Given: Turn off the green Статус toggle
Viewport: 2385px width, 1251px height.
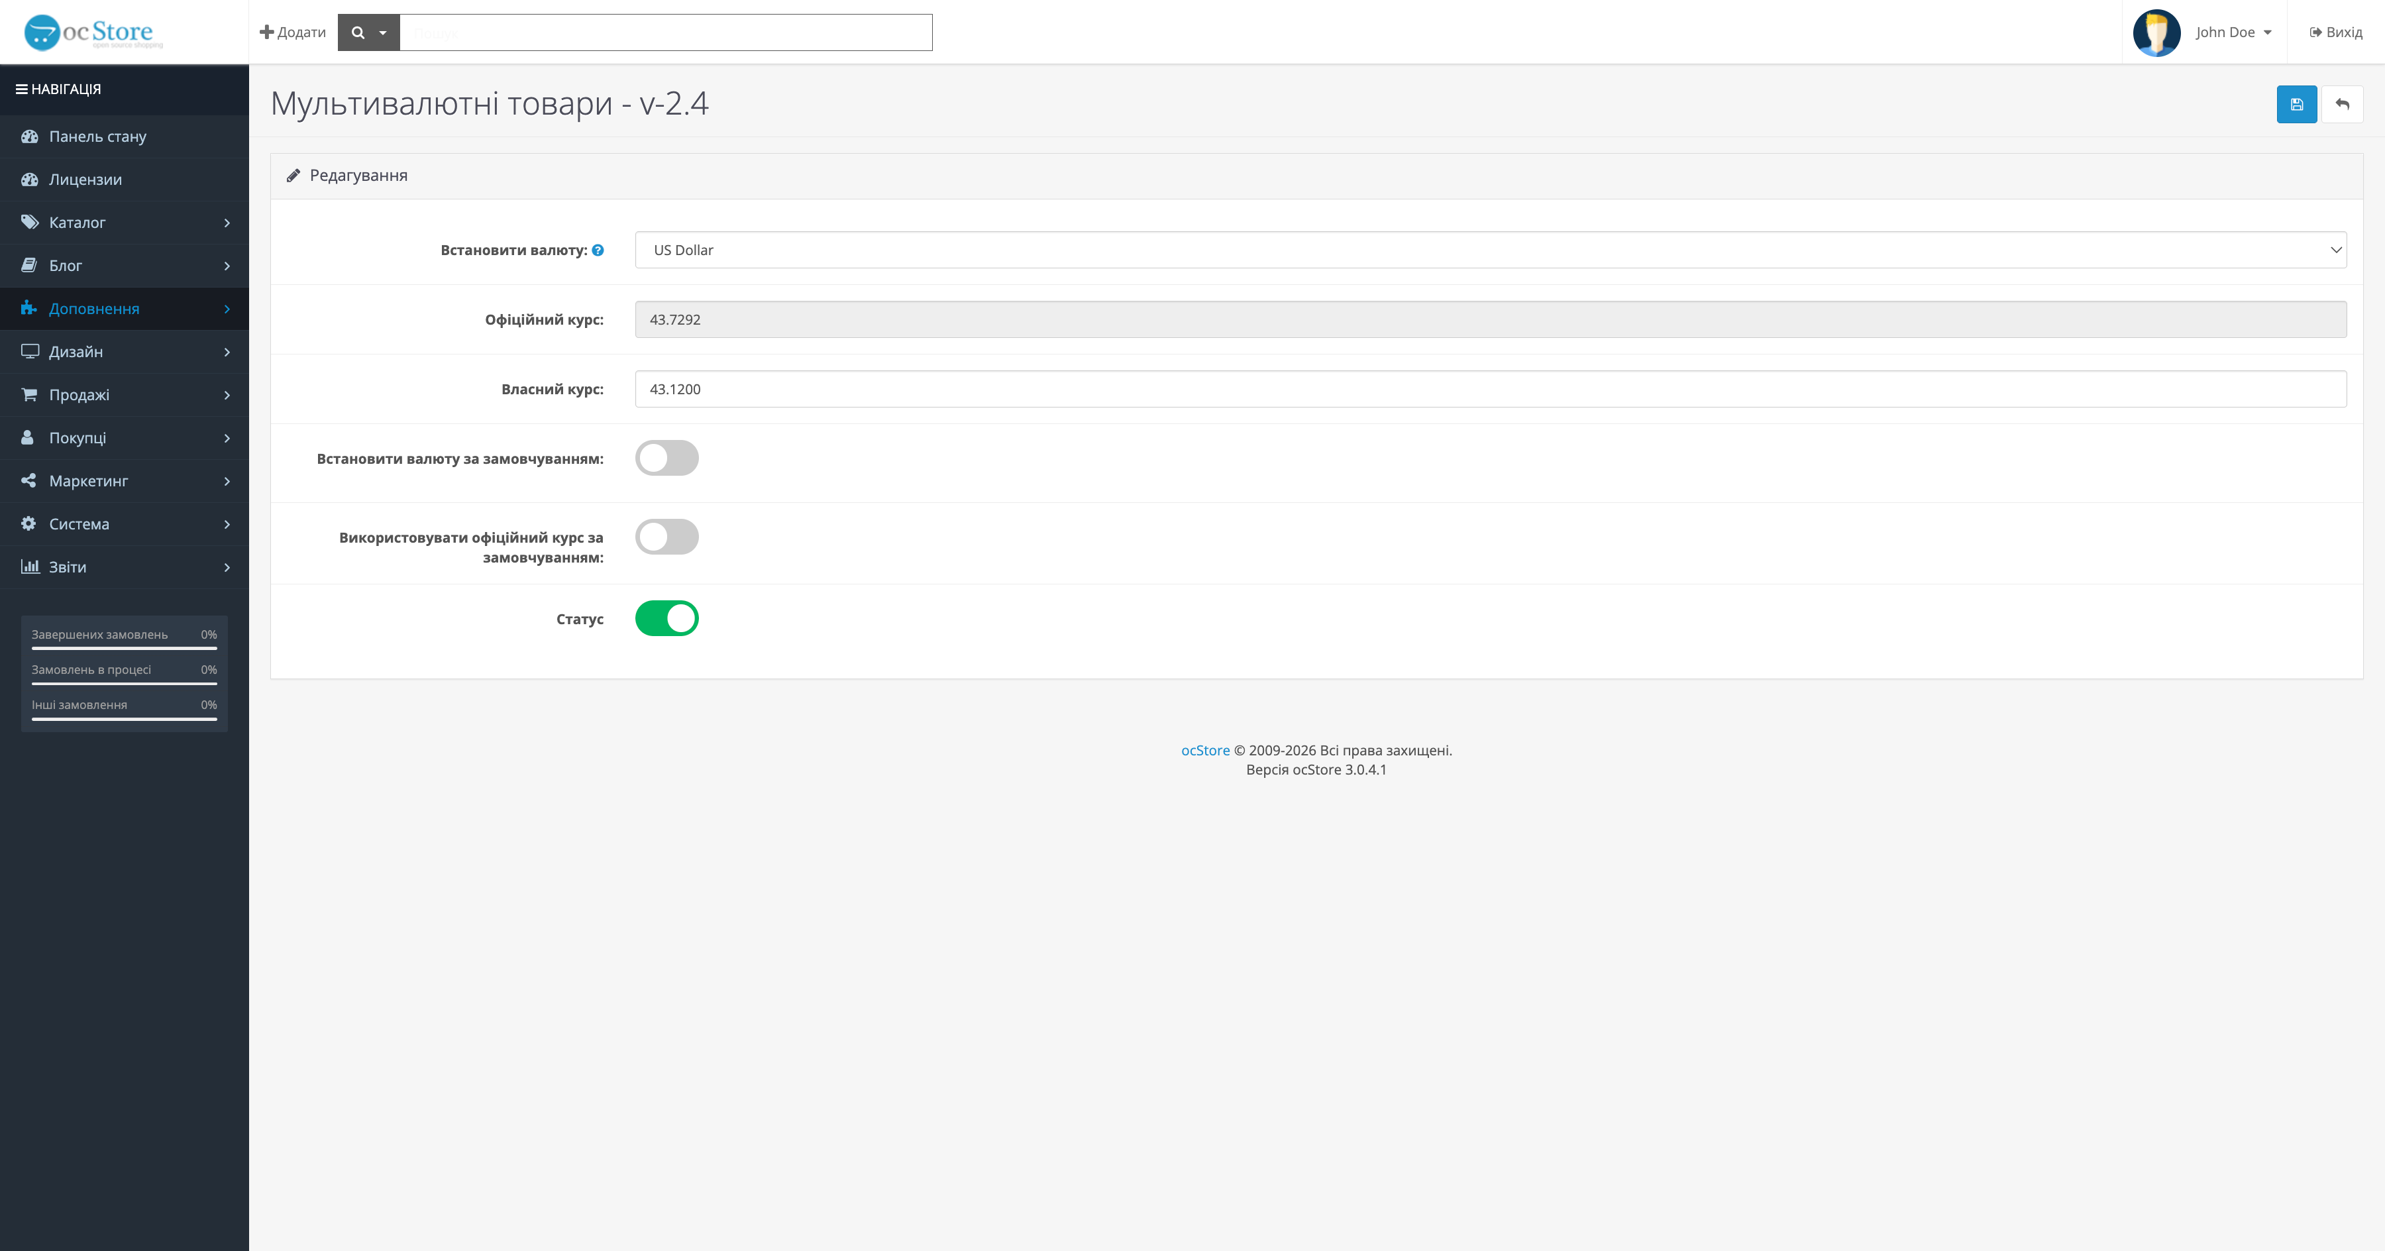Looking at the screenshot, I should tap(666, 619).
